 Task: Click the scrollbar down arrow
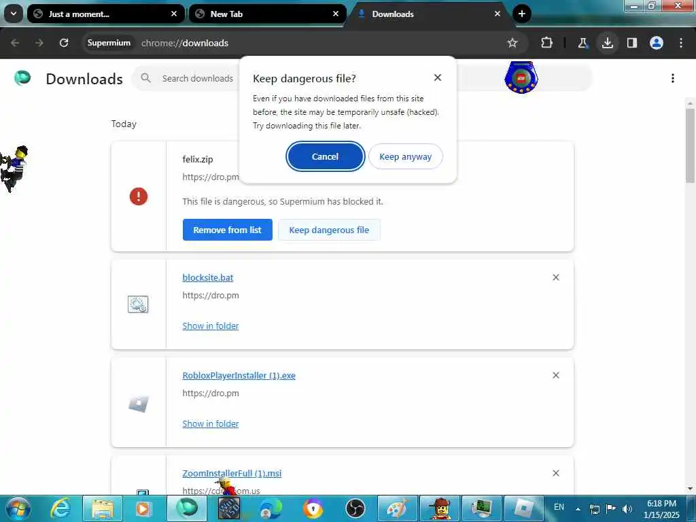(690, 489)
